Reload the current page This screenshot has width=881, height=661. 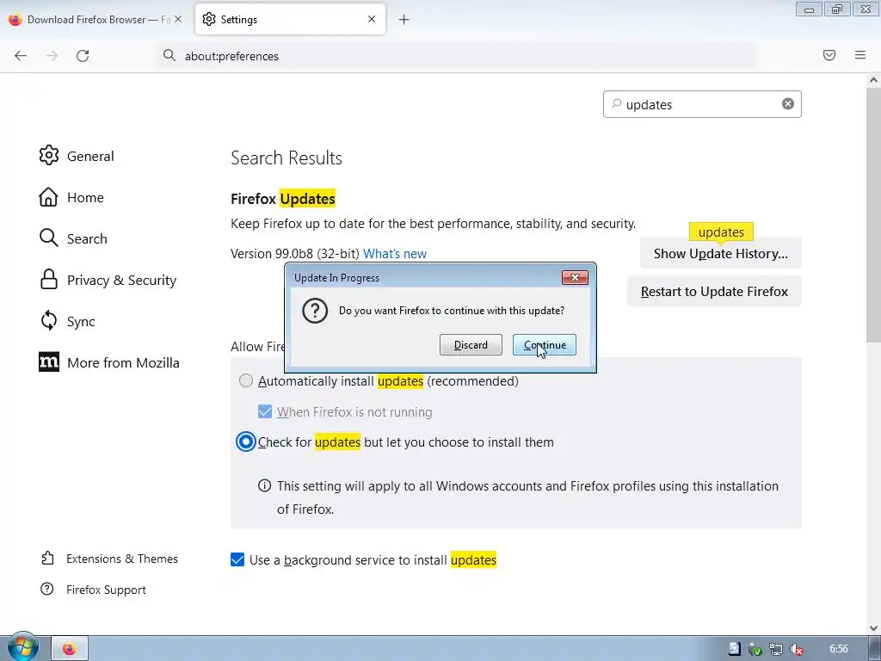[x=83, y=55]
